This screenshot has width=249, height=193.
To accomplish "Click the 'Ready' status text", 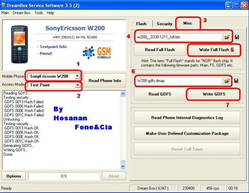I will 6,188.
